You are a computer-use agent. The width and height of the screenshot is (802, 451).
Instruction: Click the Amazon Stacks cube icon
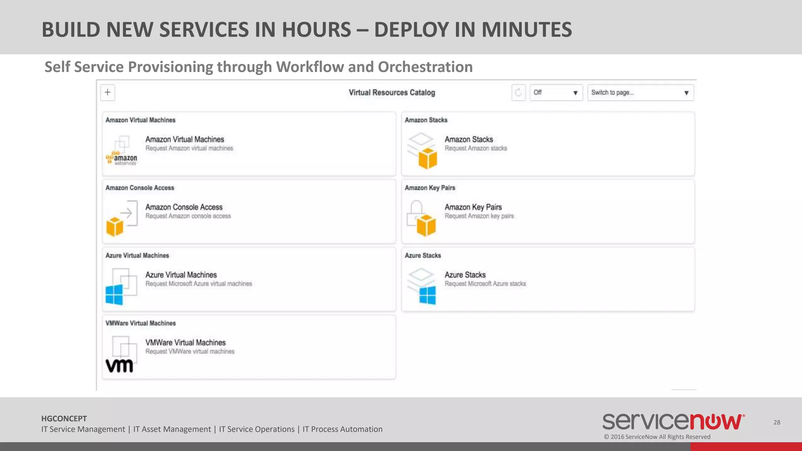422,151
